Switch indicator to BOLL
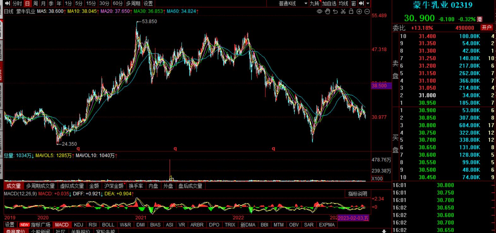496x233 pixels. 108,225
